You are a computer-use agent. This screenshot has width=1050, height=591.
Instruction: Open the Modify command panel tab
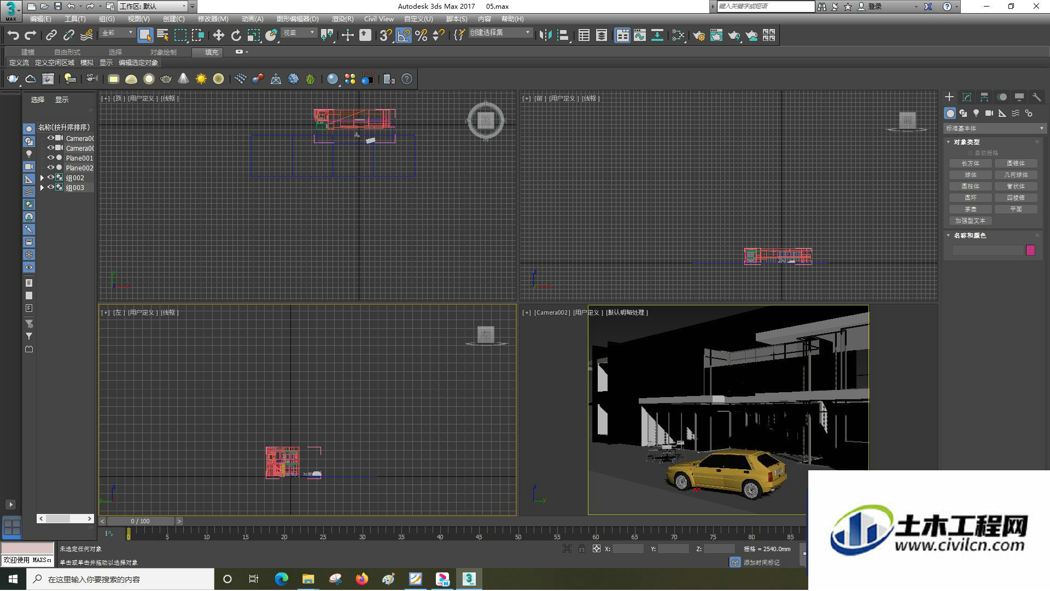[x=967, y=97]
